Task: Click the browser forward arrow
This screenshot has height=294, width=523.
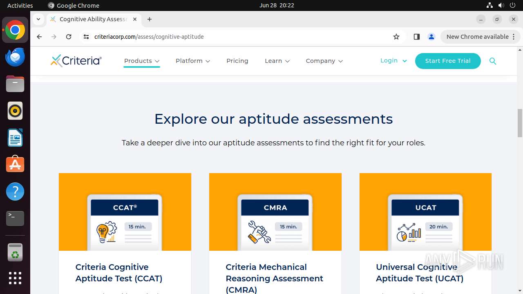Action: pyautogui.click(x=54, y=37)
